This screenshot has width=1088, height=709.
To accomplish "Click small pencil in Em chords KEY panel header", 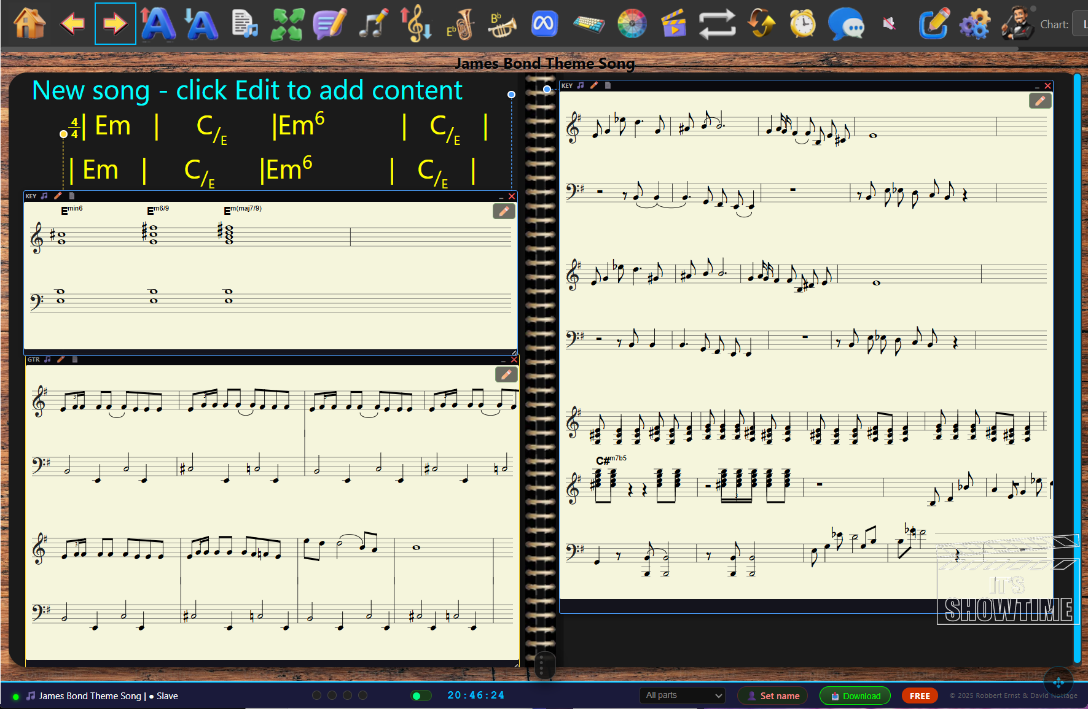I will (58, 196).
